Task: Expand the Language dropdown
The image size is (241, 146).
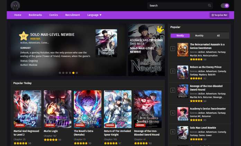Action: (x=94, y=15)
